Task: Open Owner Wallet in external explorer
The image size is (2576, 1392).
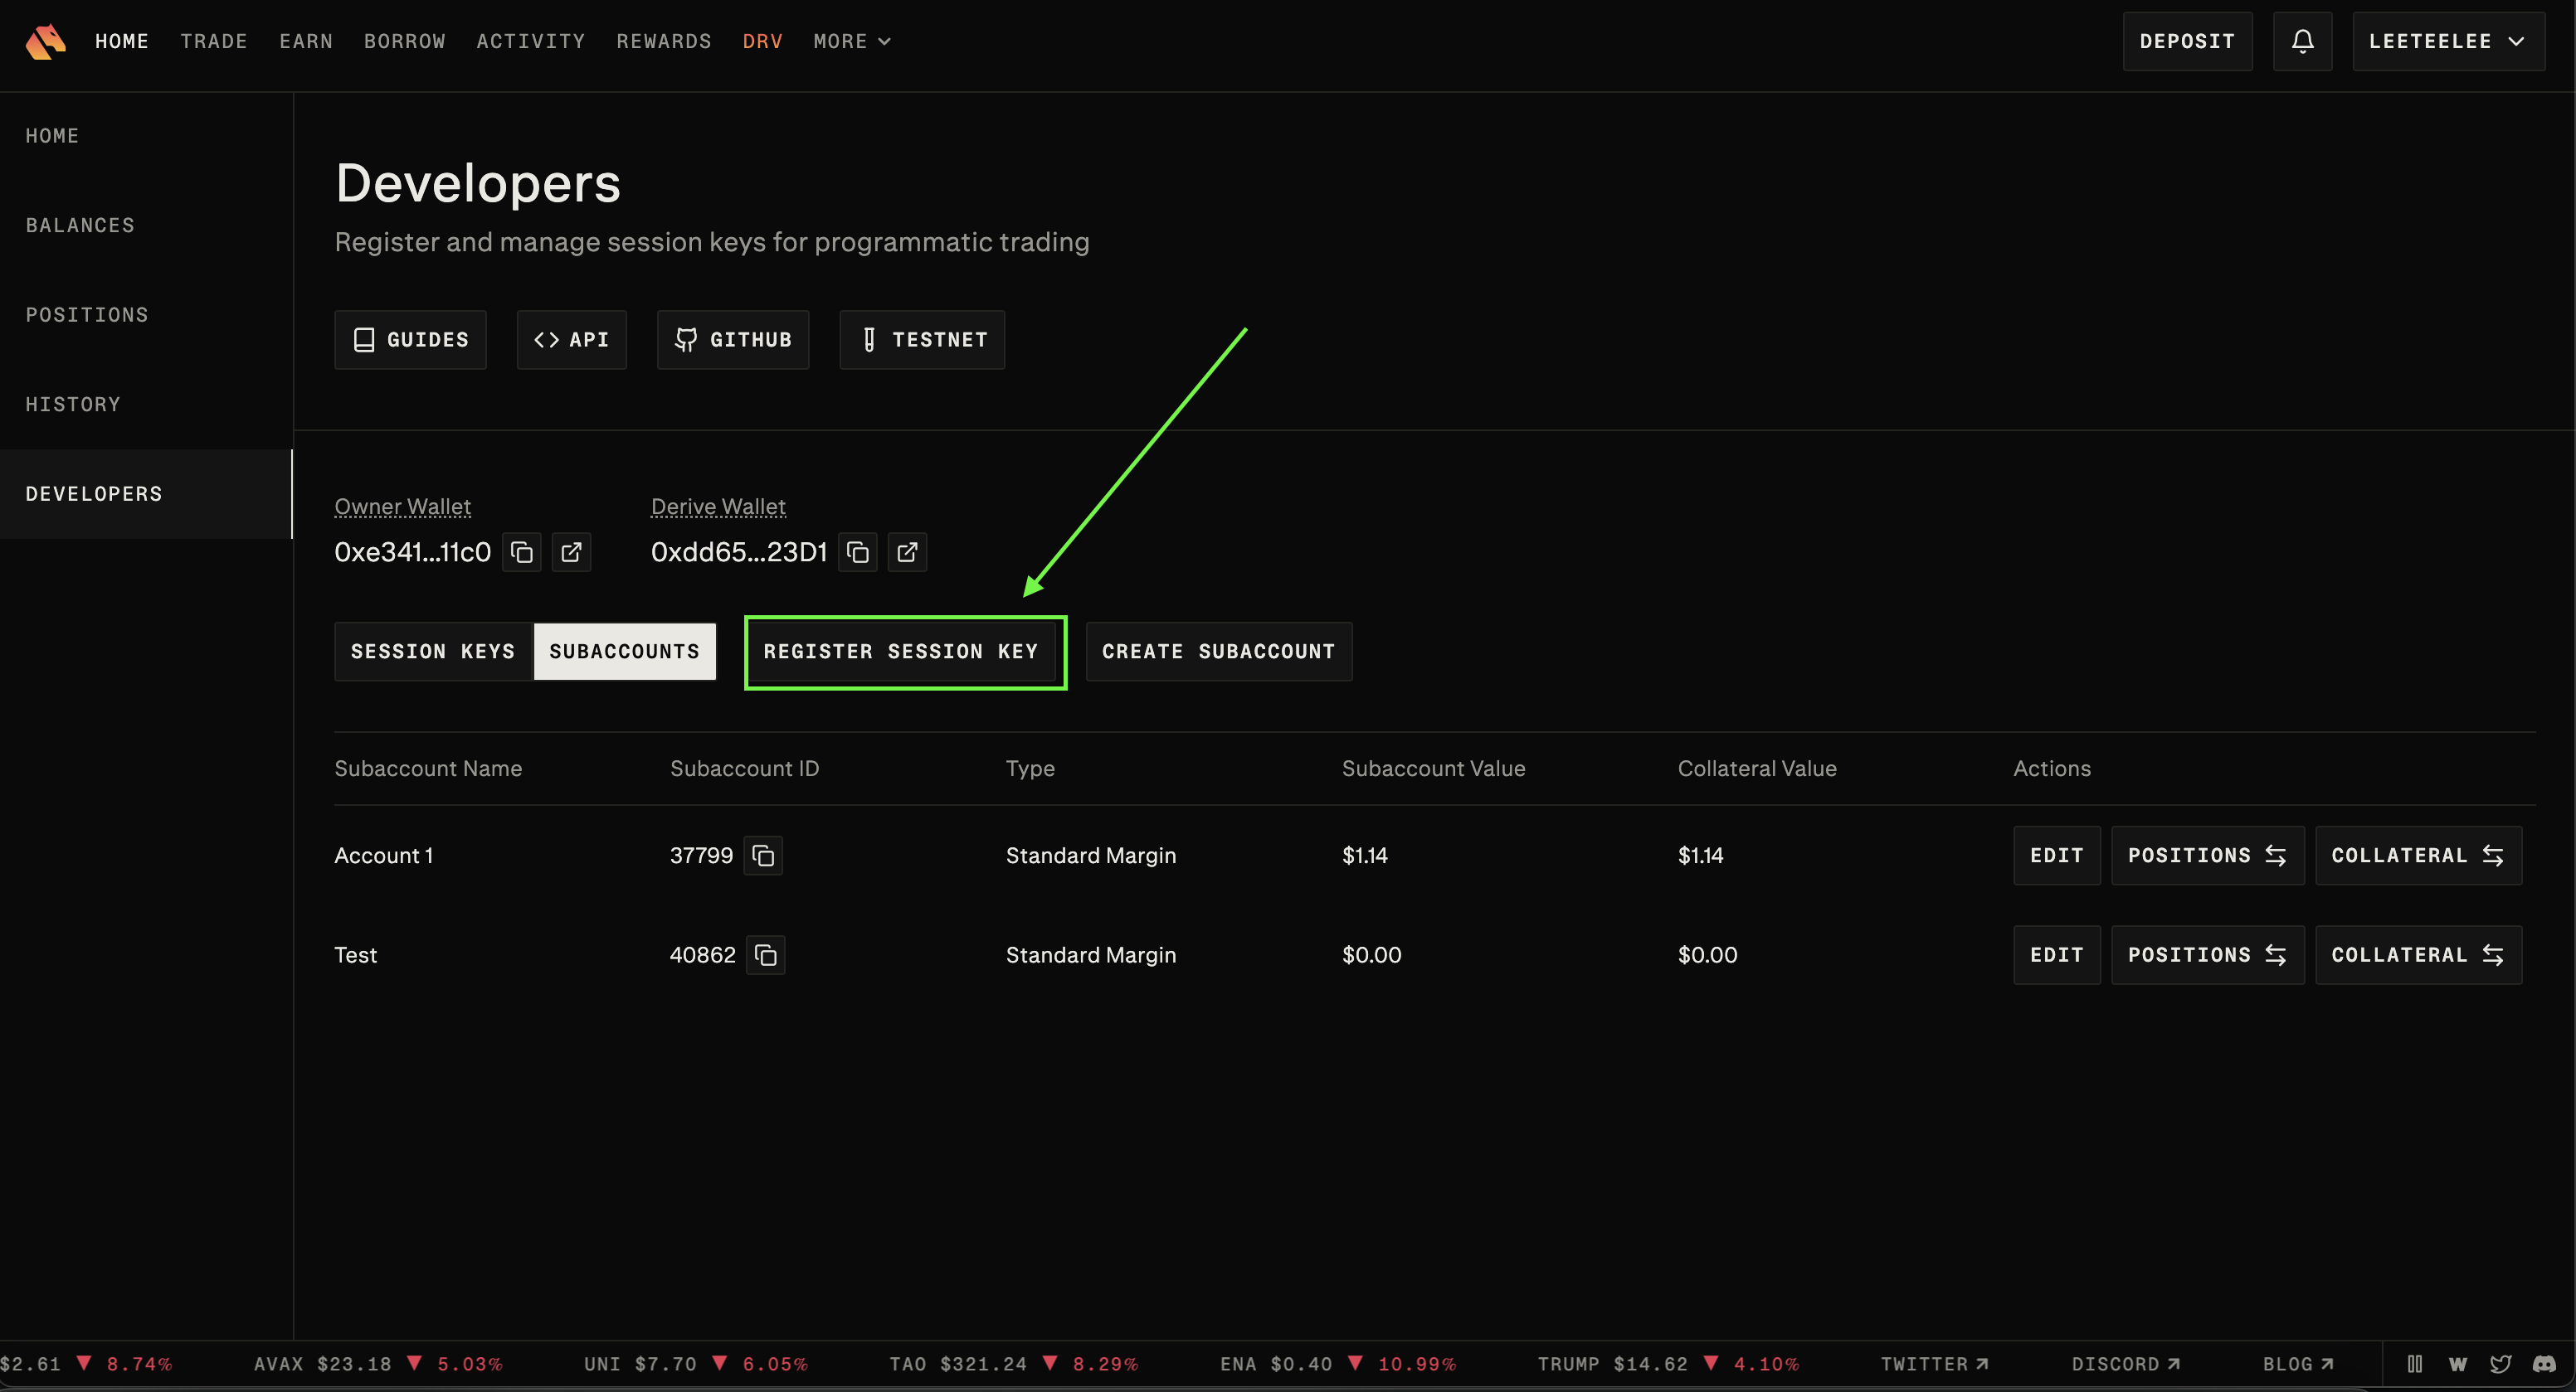Action: tap(571, 551)
